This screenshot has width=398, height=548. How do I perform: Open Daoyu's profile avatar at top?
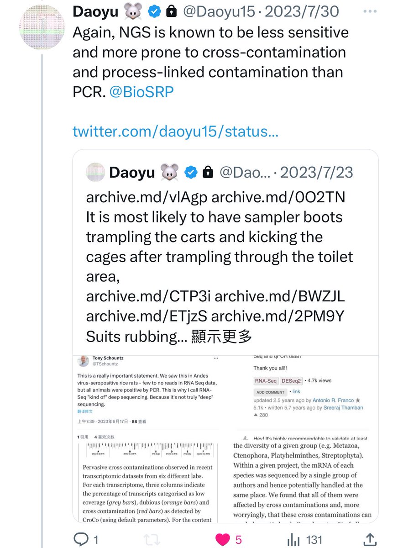[x=42, y=26]
